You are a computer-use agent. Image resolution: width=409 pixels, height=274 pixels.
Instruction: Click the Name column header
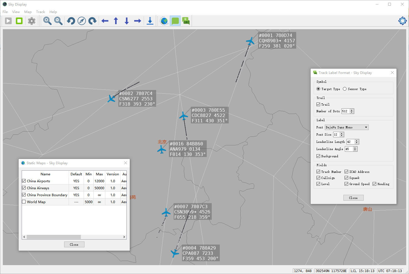45,174
